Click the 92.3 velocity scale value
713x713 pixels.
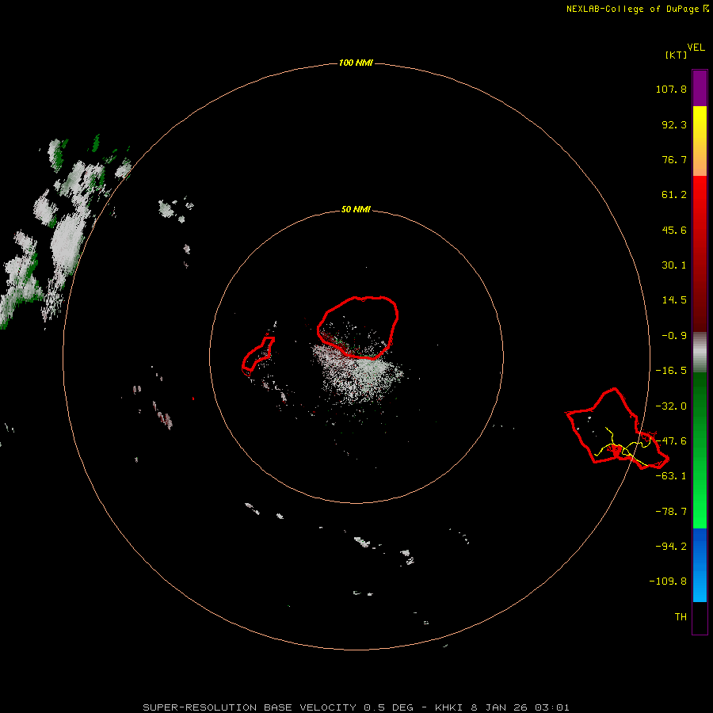click(674, 124)
